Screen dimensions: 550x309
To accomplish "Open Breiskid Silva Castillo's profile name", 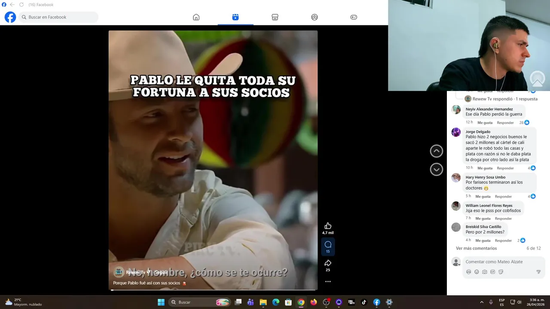I will [x=483, y=227].
